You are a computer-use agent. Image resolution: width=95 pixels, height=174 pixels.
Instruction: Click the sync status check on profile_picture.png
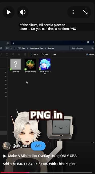40,69
